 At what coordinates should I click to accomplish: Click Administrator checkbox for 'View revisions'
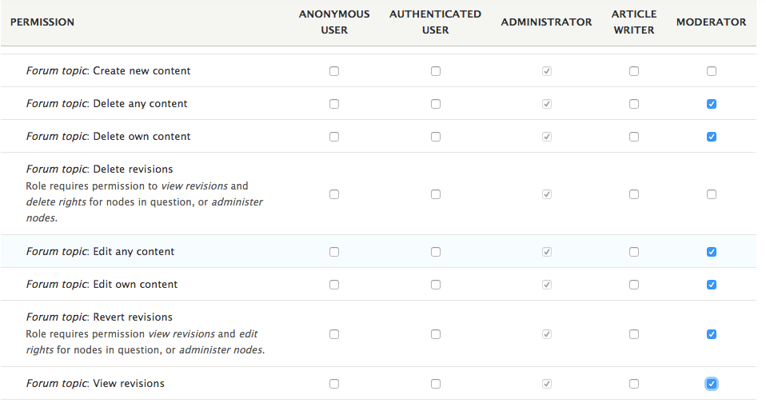click(547, 384)
